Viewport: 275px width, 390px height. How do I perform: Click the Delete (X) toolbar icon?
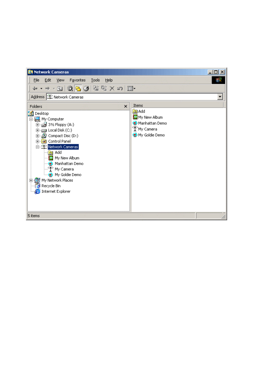tap(112, 89)
